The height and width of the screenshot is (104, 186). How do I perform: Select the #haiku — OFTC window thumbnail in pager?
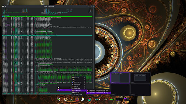click(x=140, y=77)
